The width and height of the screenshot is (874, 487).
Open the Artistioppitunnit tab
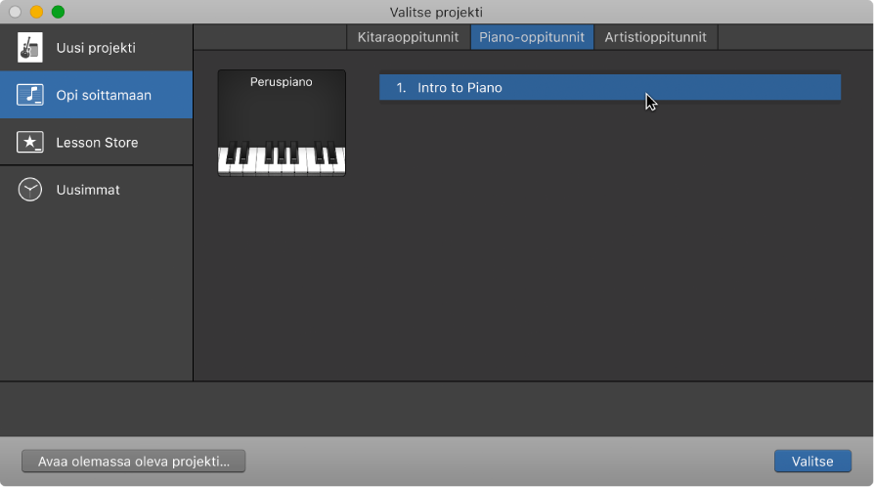coord(656,37)
